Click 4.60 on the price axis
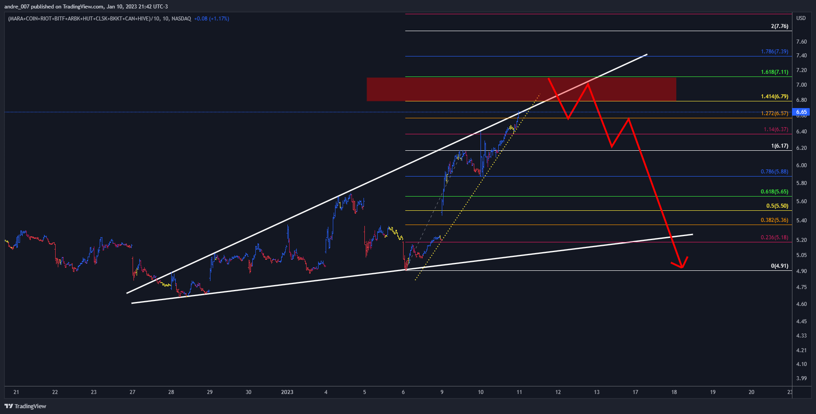 click(x=801, y=304)
